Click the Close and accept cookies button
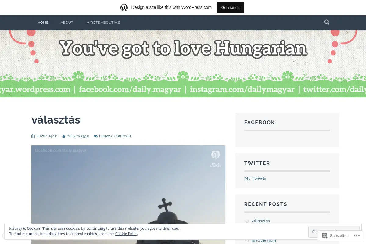366x244 pixels. point(334,232)
